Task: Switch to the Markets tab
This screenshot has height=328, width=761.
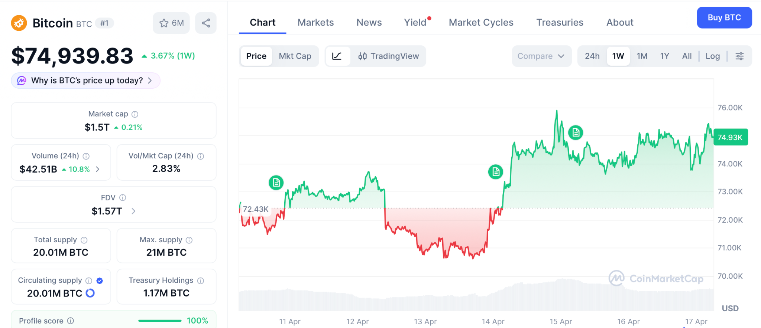Action: tap(315, 22)
